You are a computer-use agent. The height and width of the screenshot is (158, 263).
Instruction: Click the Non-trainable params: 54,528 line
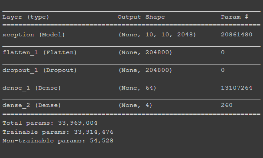click(58, 141)
